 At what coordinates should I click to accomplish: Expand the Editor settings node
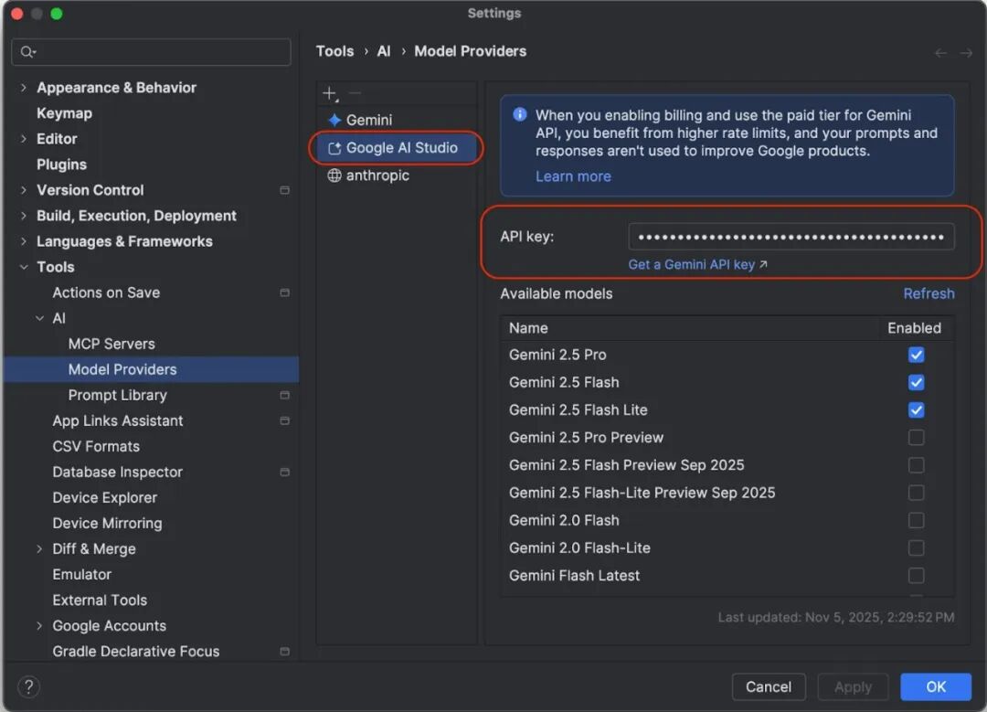23,139
